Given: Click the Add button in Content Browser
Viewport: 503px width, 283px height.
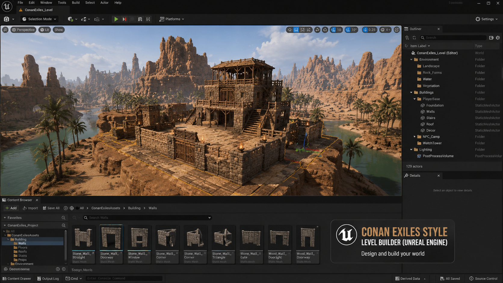Looking at the screenshot, I should [x=11, y=208].
